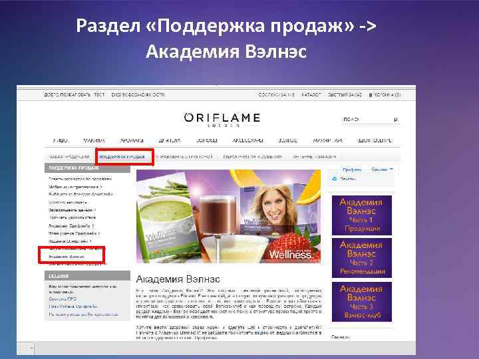Click the Печать print label
This screenshot has height=359, width=479.
(x=348, y=179)
